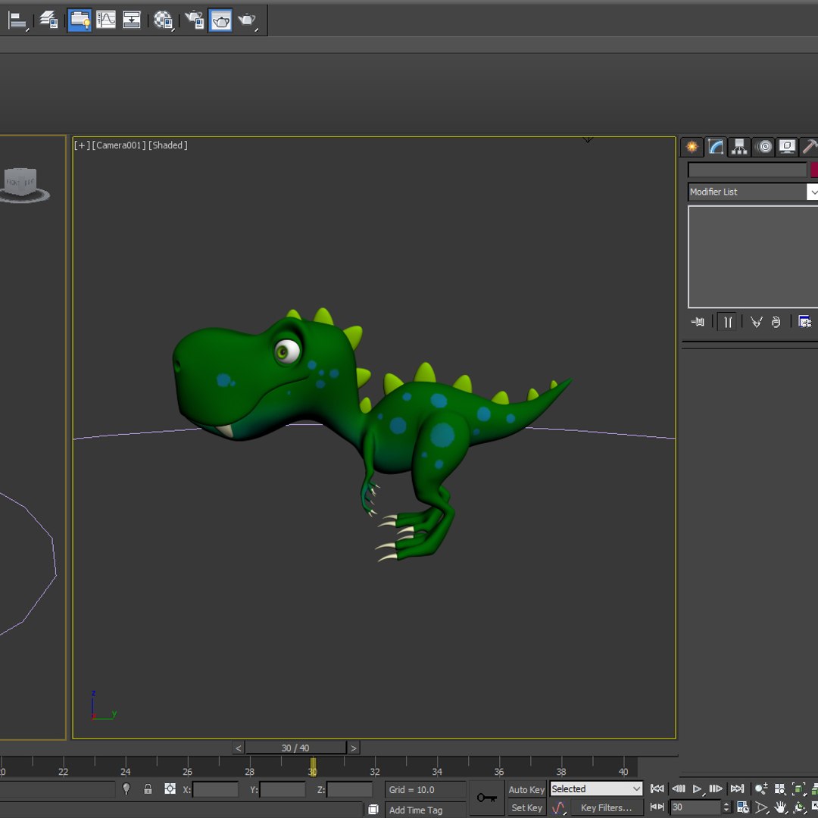
Task: Step time slider back with left arrow
Action: pyautogui.click(x=239, y=748)
